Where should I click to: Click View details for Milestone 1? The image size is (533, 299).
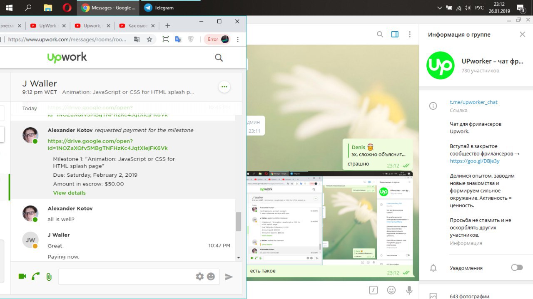[x=69, y=193]
